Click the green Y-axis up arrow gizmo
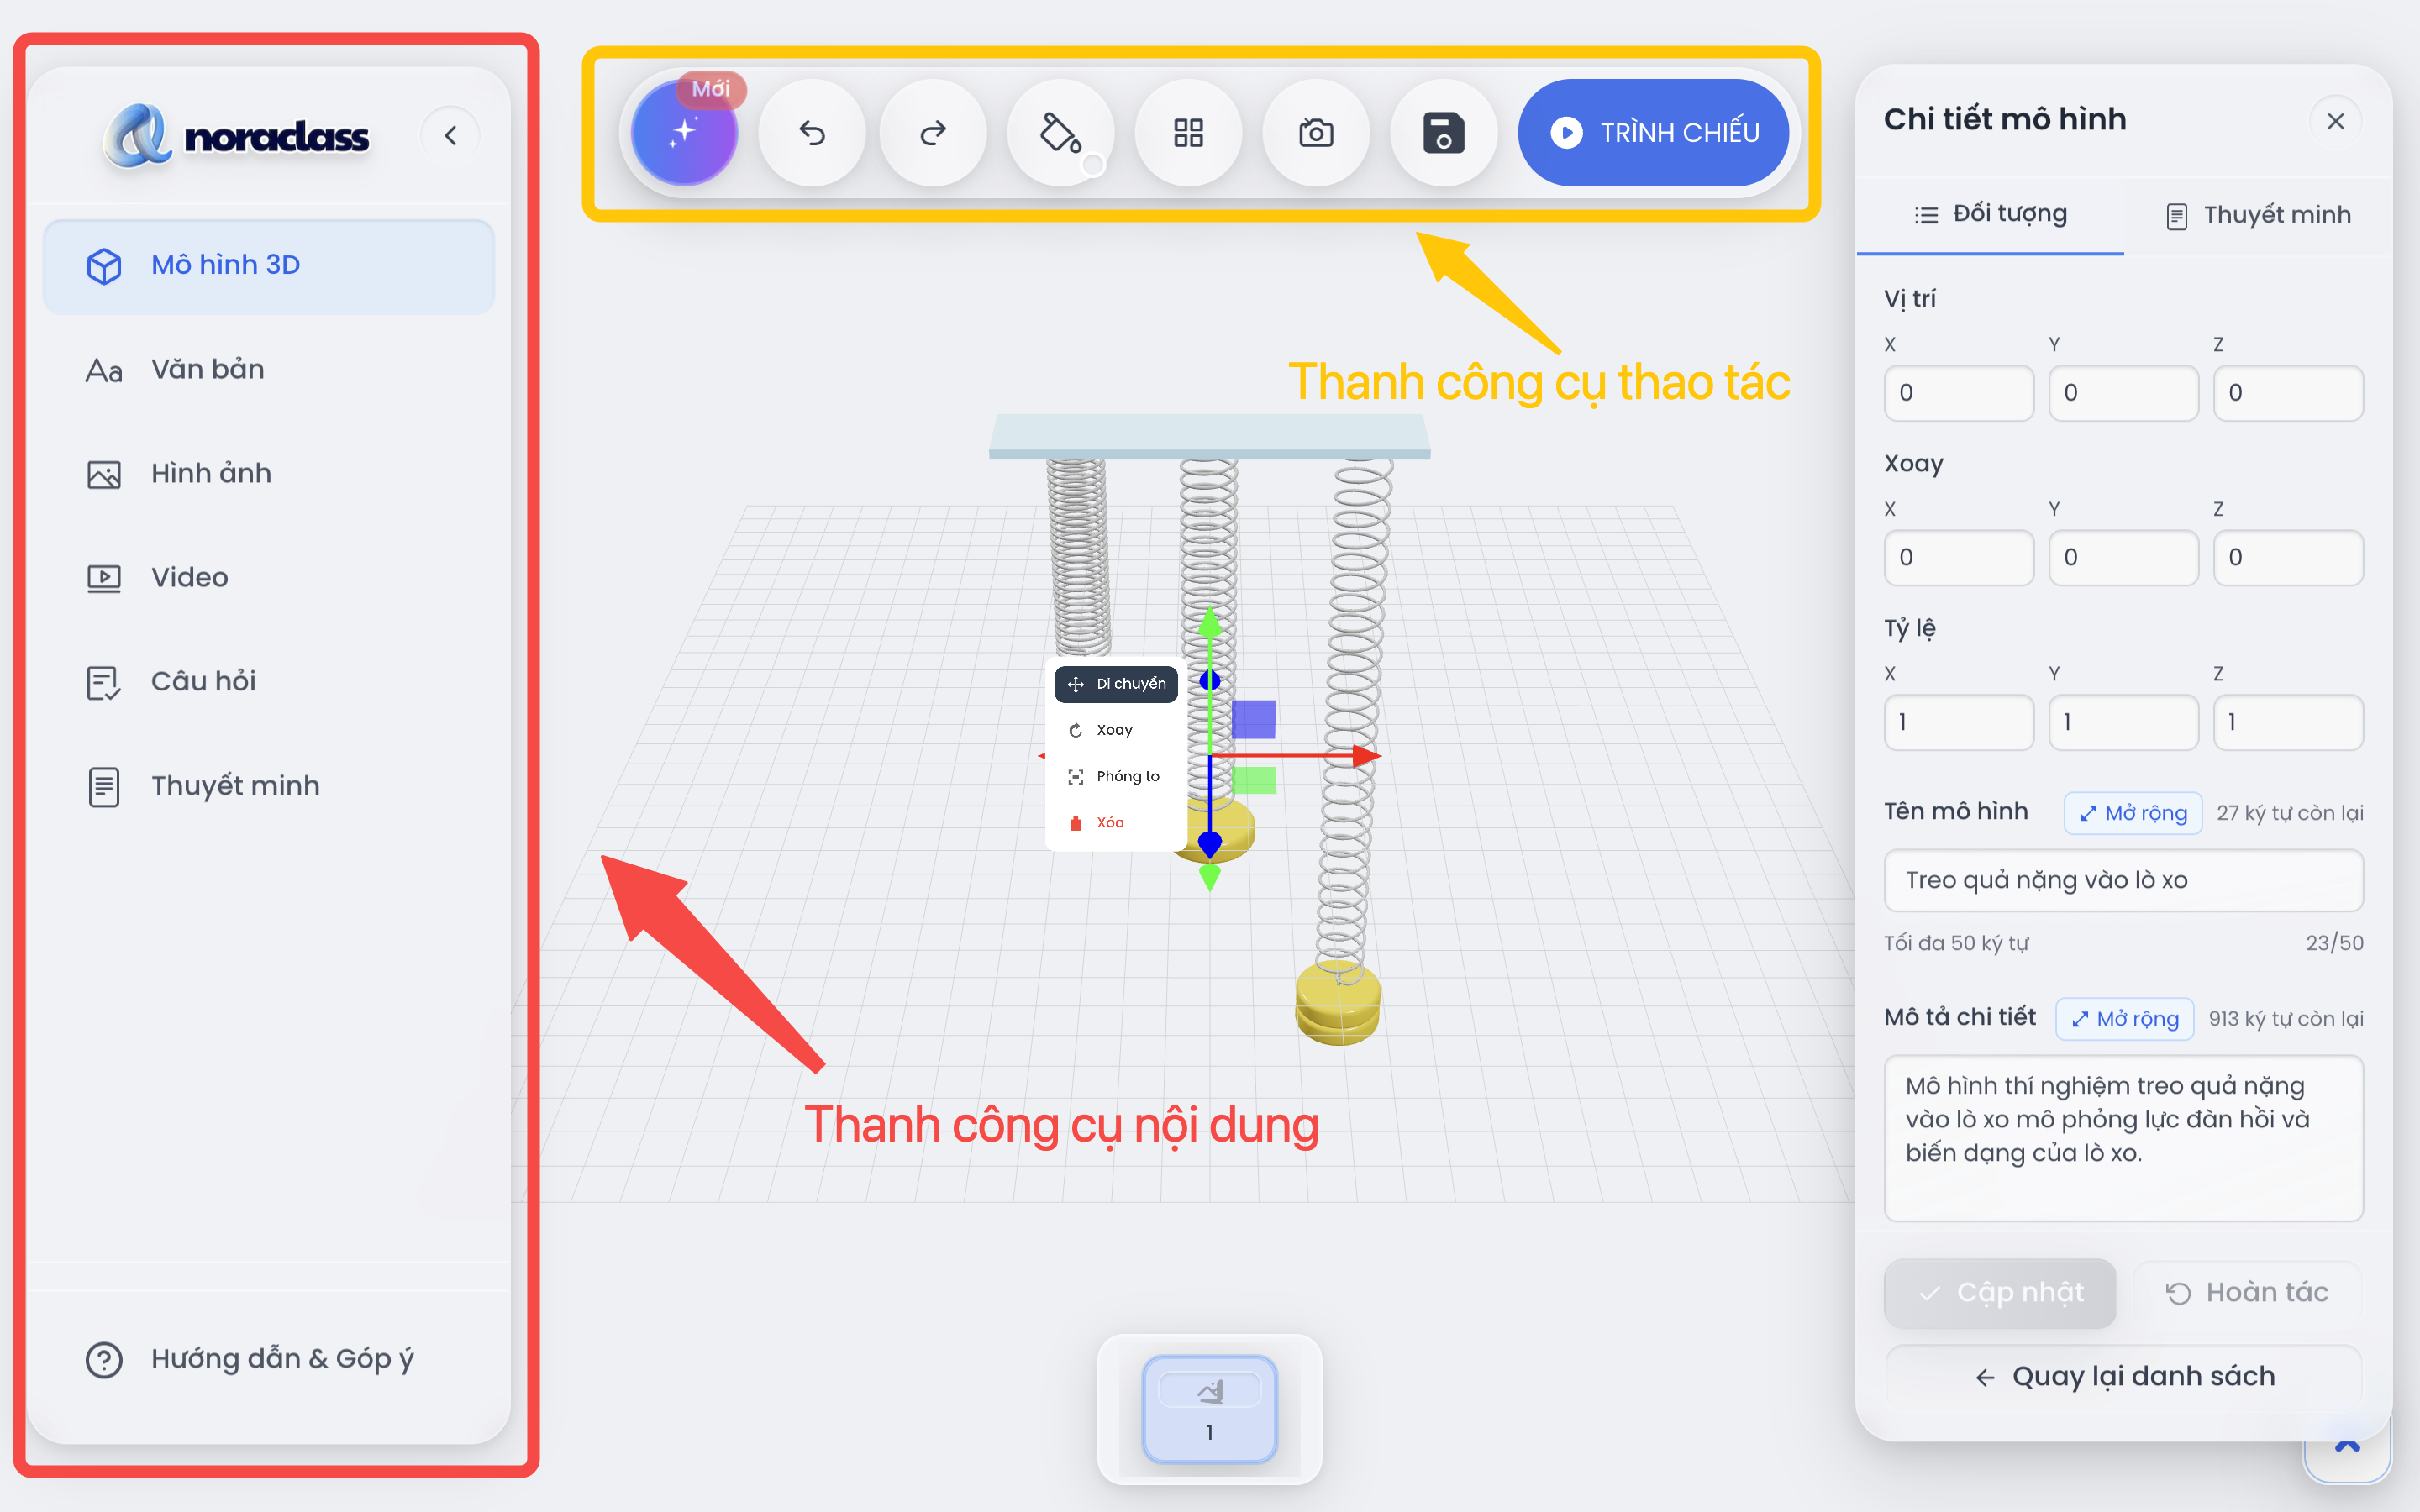 (x=1210, y=623)
